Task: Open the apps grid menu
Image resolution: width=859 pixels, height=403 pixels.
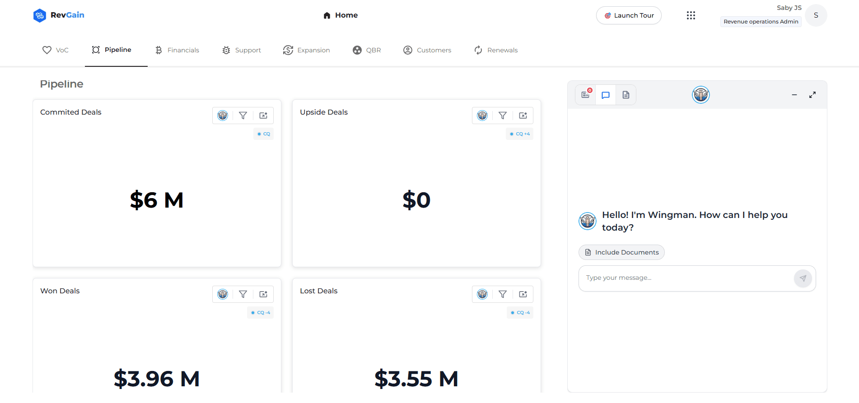Action: 691,15
